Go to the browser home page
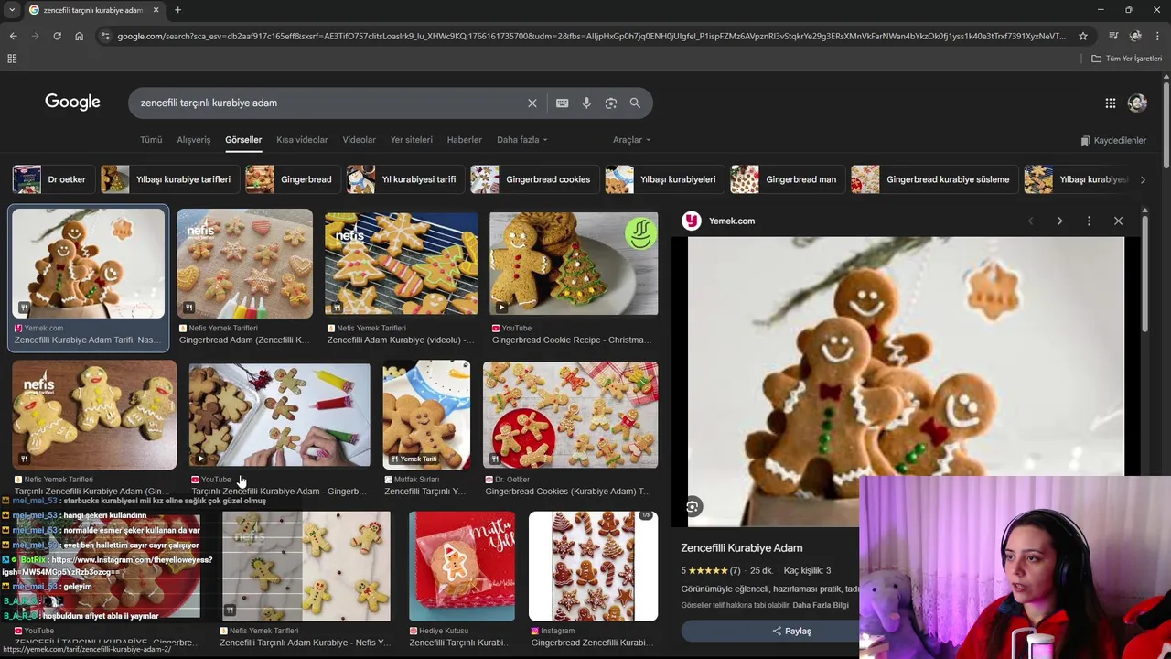The image size is (1171, 659). click(x=79, y=36)
